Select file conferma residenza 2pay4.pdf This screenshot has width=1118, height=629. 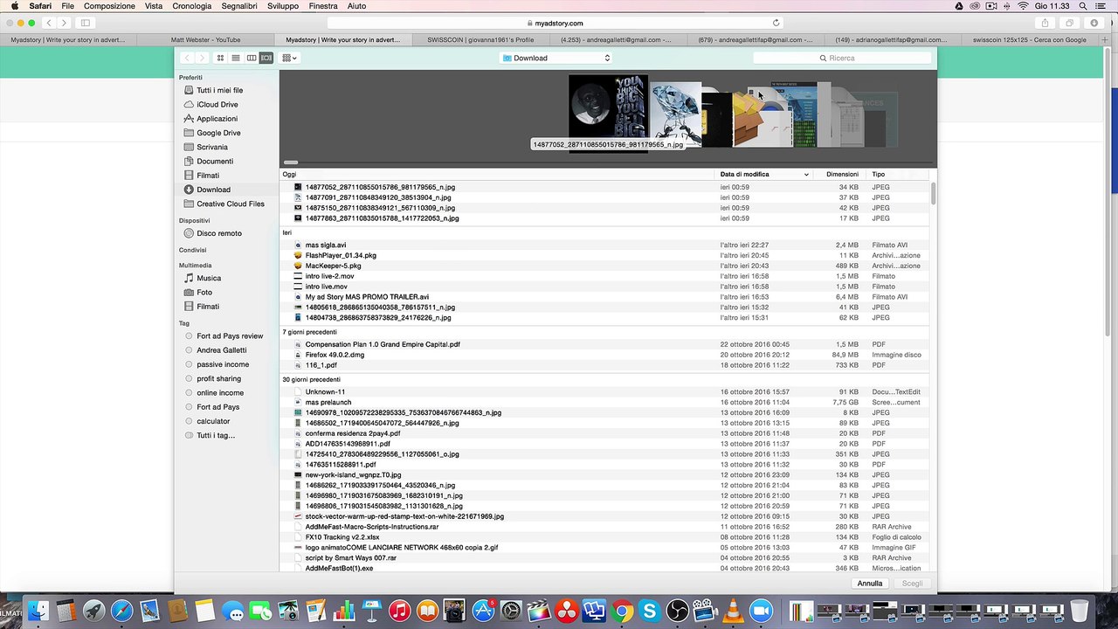[x=353, y=433]
